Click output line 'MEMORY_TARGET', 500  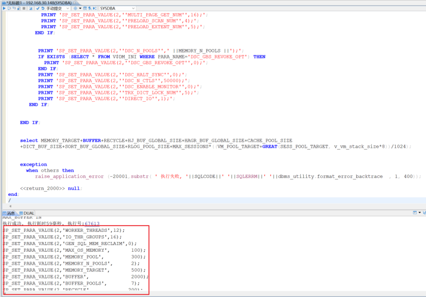pos(74,270)
